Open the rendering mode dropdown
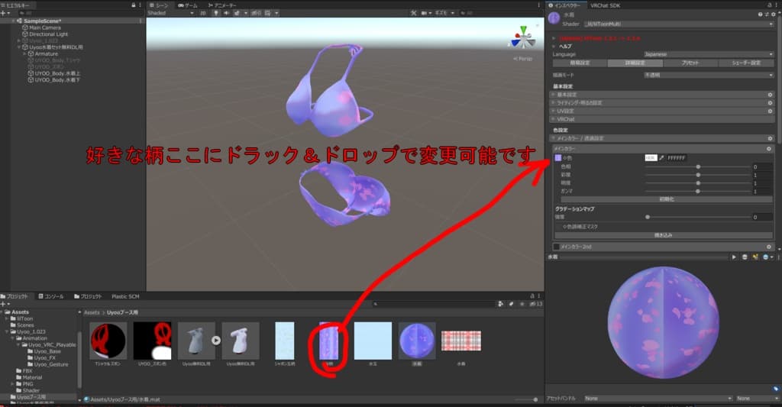The image size is (782, 407). click(x=709, y=75)
